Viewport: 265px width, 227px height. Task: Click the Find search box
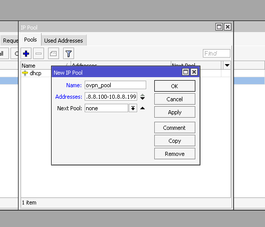pyautogui.click(x=216, y=53)
